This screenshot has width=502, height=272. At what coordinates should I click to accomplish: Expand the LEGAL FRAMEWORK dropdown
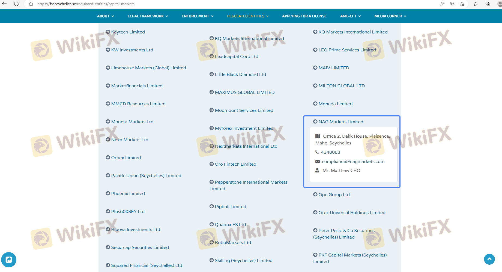(148, 16)
